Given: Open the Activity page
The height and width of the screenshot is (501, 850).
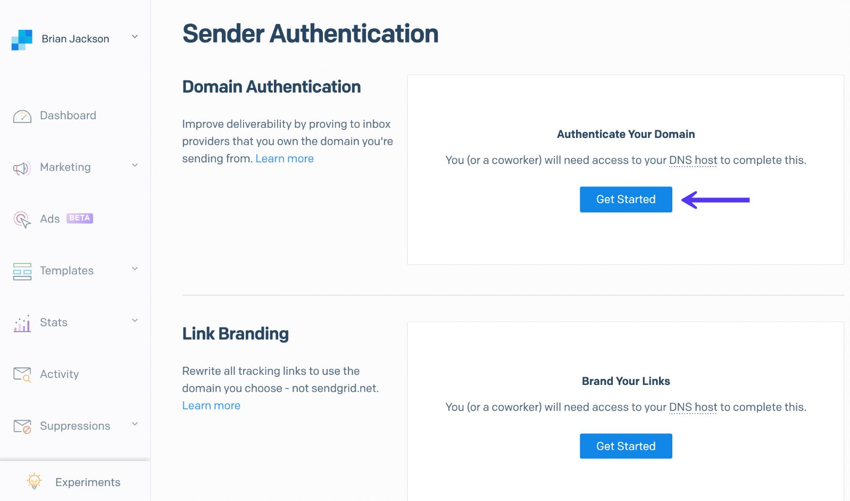Looking at the screenshot, I should tap(59, 374).
